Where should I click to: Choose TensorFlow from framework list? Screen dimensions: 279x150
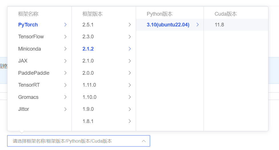pos(31,37)
